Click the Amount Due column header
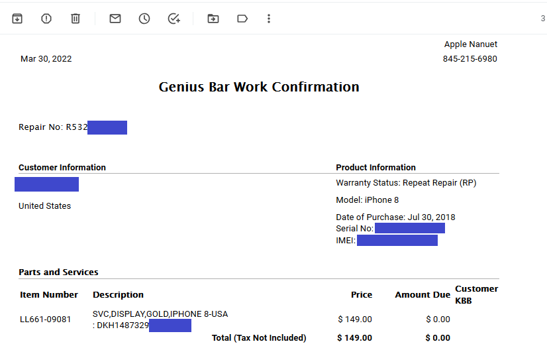 [423, 295]
